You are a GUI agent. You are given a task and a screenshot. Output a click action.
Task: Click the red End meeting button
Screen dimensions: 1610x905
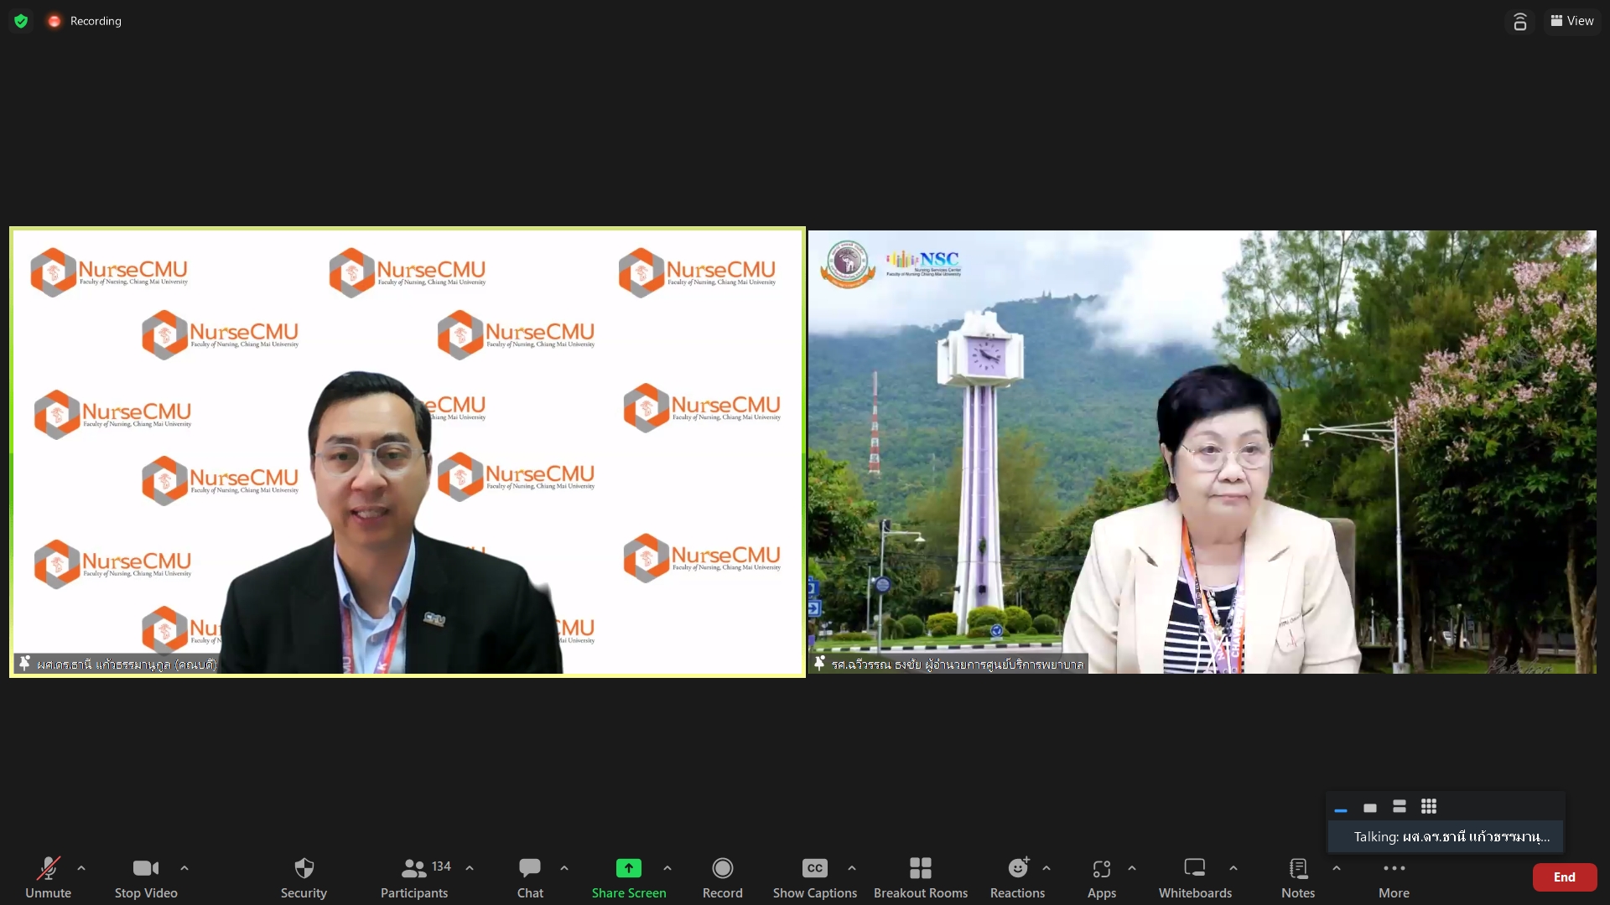pyautogui.click(x=1565, y=877)
